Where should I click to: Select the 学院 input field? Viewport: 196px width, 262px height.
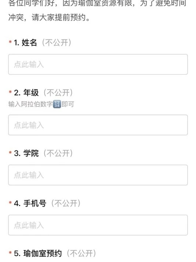click(98, 175)
